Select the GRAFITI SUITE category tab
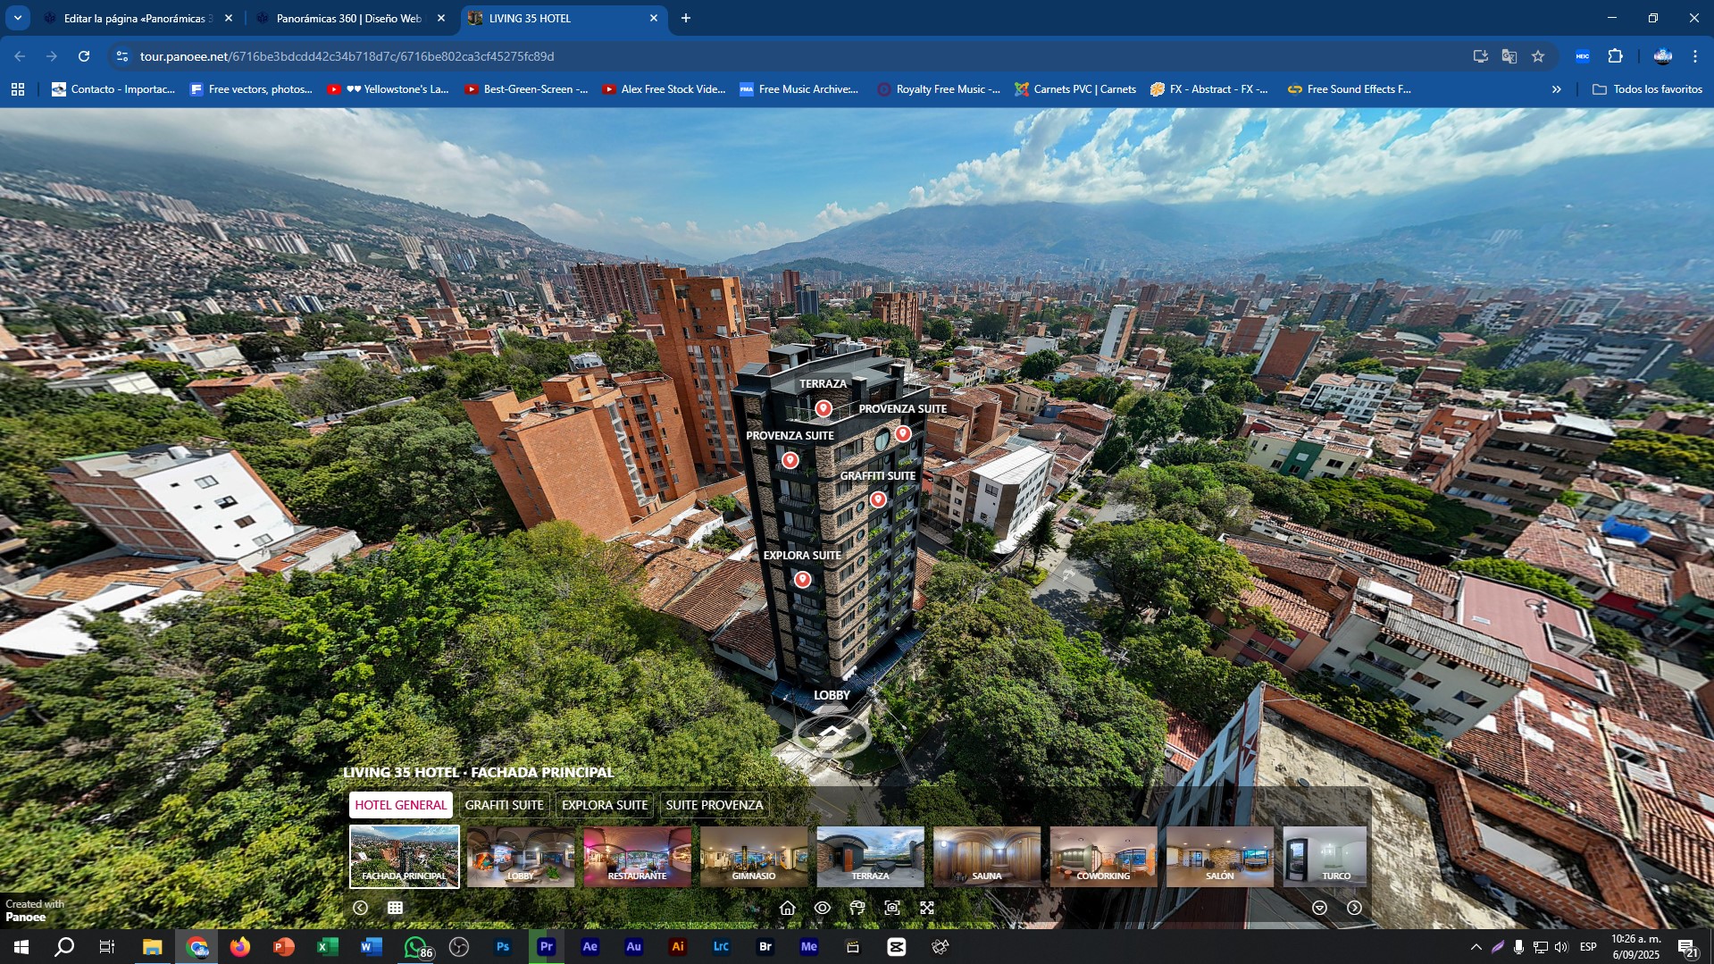1714x964 pixels. tap(504, 805)
